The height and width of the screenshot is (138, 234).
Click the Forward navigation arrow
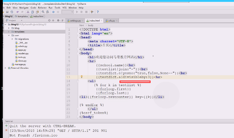pos(58,12)
